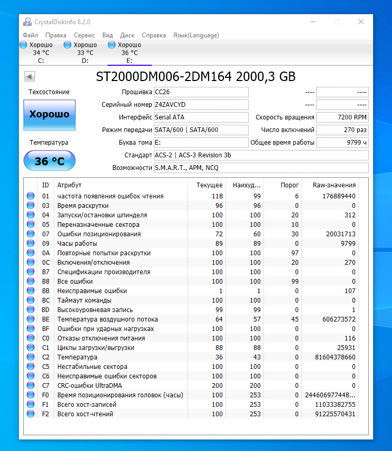Click status orb for attribute B8 row

tap(31, 282)
